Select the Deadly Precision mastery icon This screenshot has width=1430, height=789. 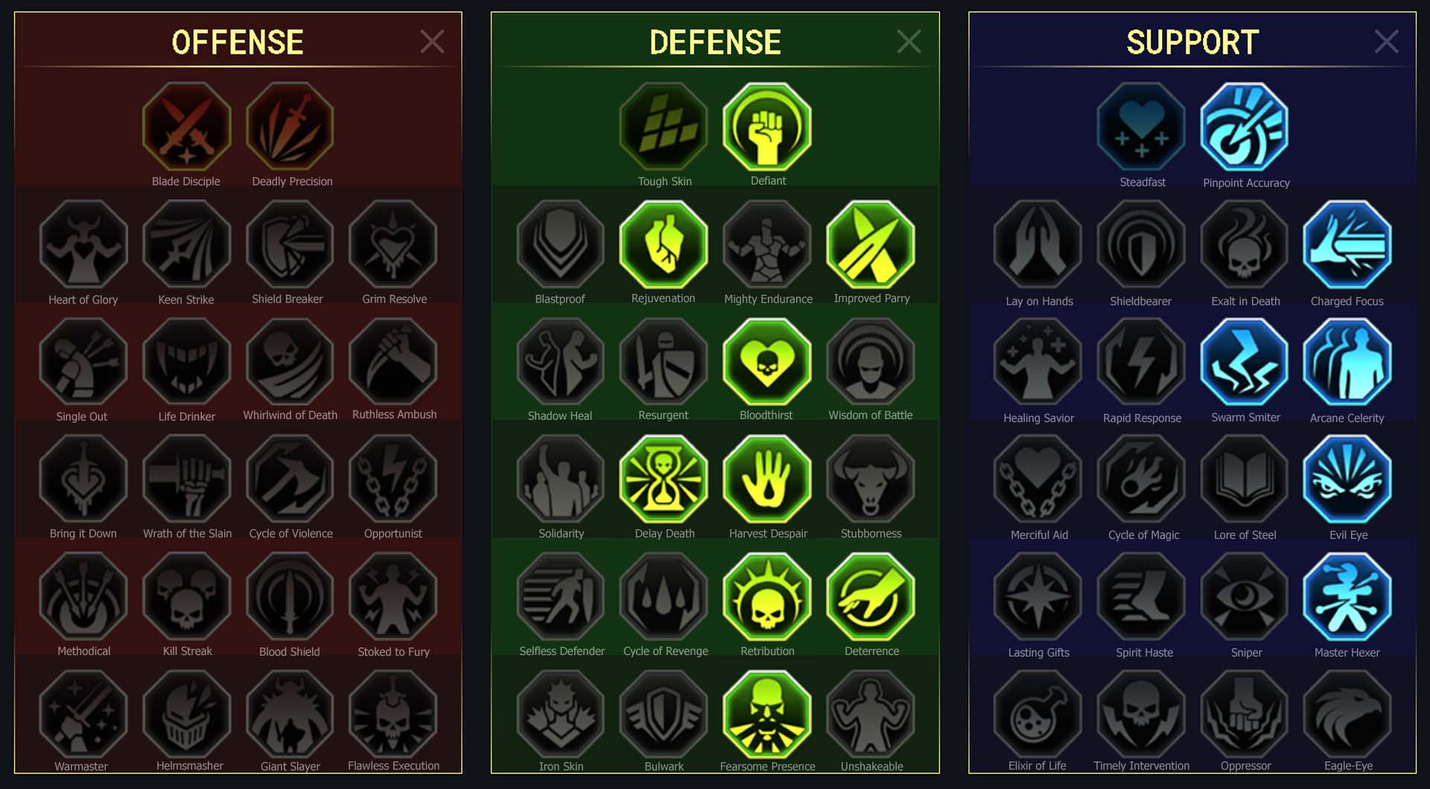click(290, 127)
